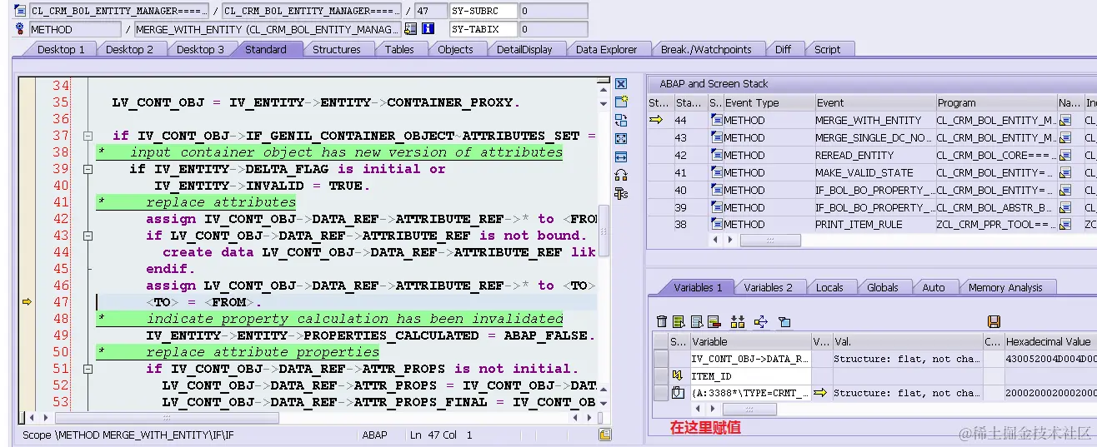Click the first green list icon in Variables toolbar
Image resolution: width=1097 pixels, height=447 pixels.
click(679, 321)
